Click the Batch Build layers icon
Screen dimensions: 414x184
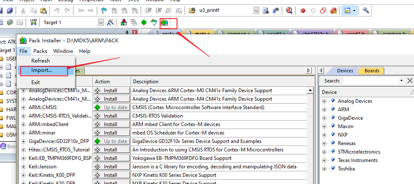(x=10, y=22)
